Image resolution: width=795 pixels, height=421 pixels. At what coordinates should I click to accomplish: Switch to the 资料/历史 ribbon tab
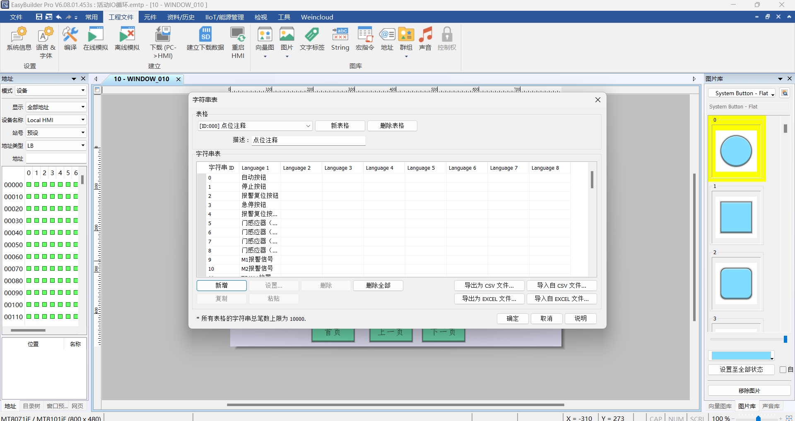tap(181, 17)
